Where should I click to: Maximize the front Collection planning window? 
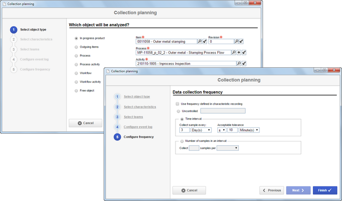[324, 70]
